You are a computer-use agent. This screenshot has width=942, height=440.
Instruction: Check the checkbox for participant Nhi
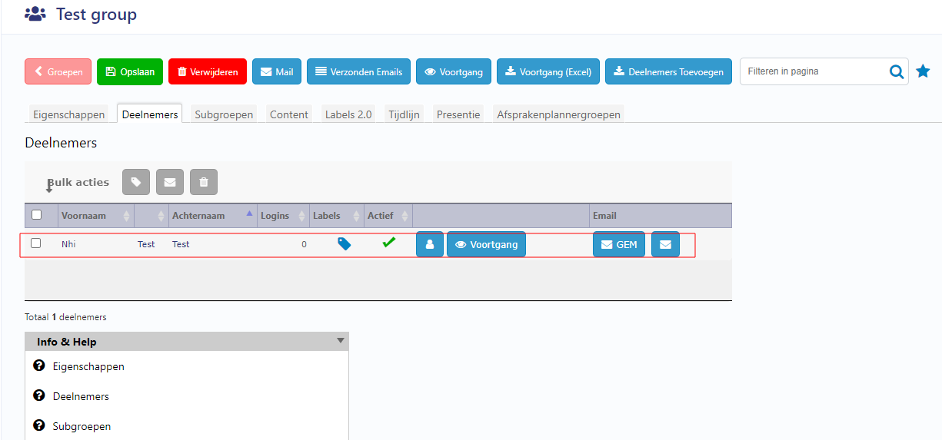click(36, 243)
